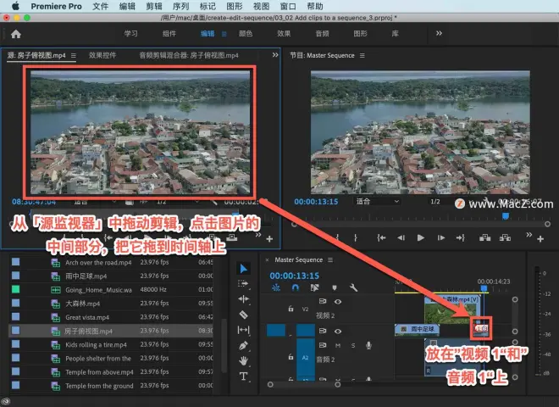Open Program monitor zoom level 适合 dropdown
Screen dimensions: 559x407
pos(377,201)
